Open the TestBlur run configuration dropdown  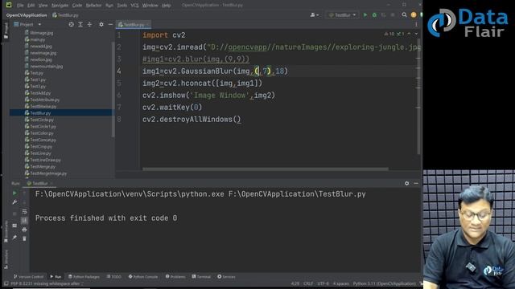click(x=342, y=15)
